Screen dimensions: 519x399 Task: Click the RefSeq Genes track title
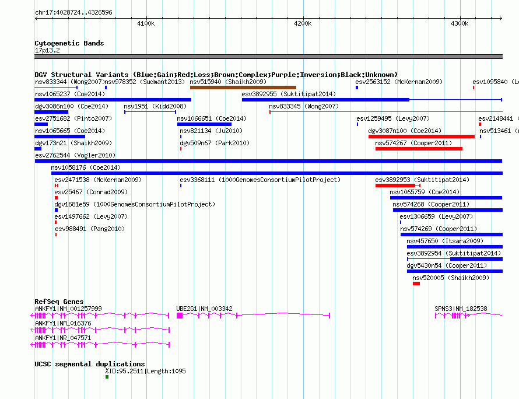pyautogui.click(x=59, y=302)
